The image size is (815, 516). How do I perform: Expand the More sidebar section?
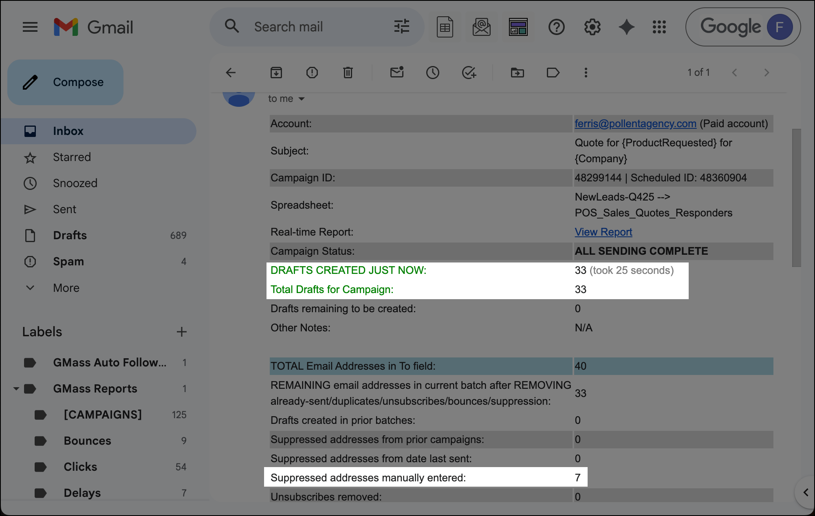(x=66, y=288)
